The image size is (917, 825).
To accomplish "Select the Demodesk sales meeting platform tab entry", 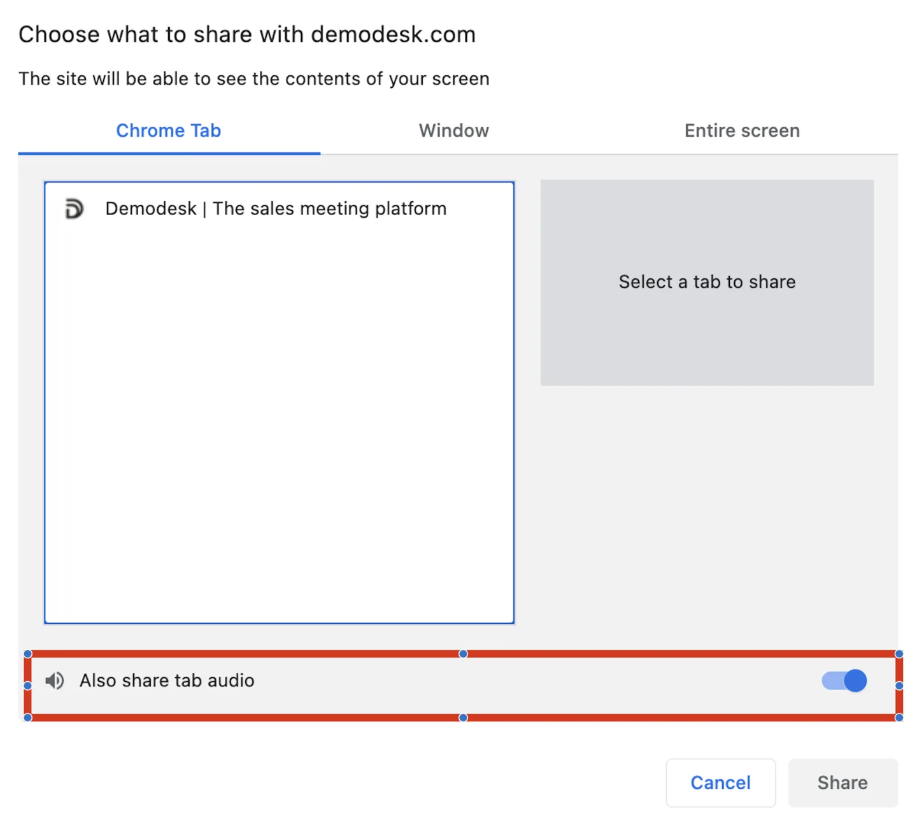I will (x=279, y=209).
